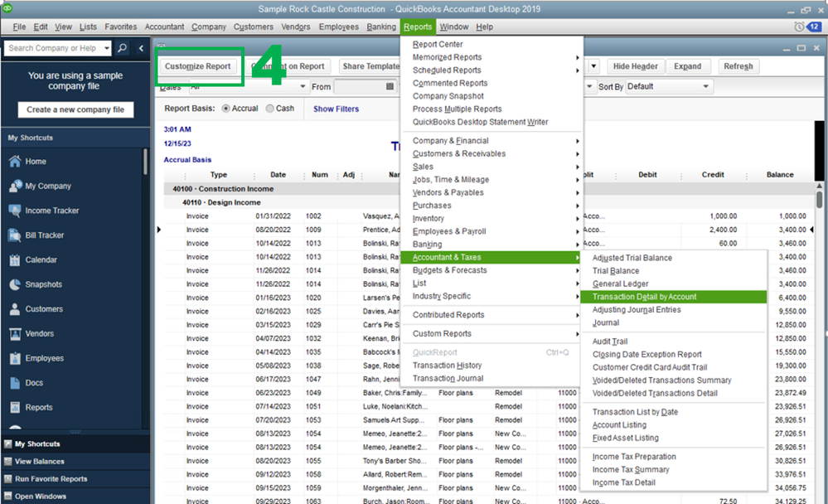The width and height of the screenshot is (828, 504).
Task: Open the Dates dropdown
Action: point(303,87)
